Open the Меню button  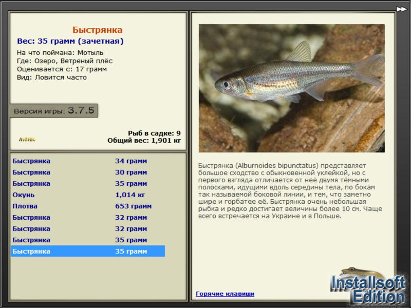pyautogui.click(x=27, y=139)
